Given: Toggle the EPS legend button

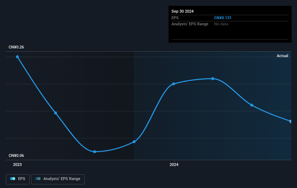Looking at the screenshot, I should (x=18, y=179).
